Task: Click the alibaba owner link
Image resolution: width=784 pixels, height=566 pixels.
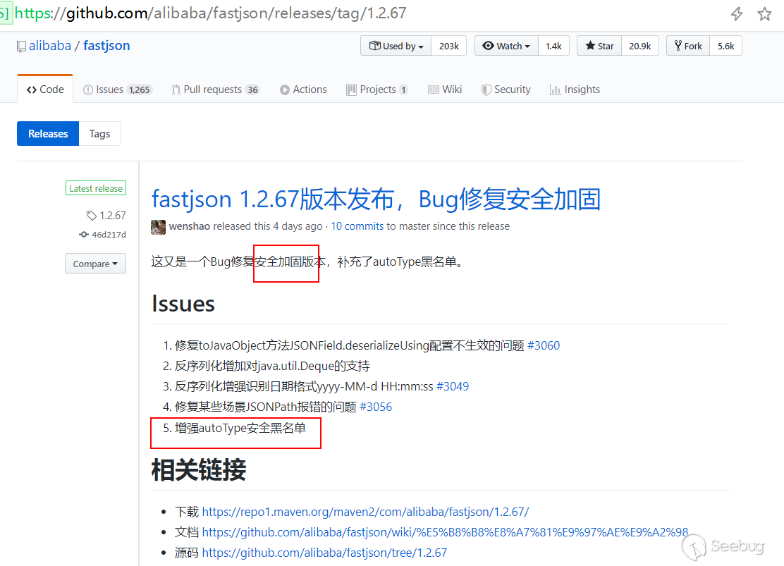Action: tap(50, 46)
